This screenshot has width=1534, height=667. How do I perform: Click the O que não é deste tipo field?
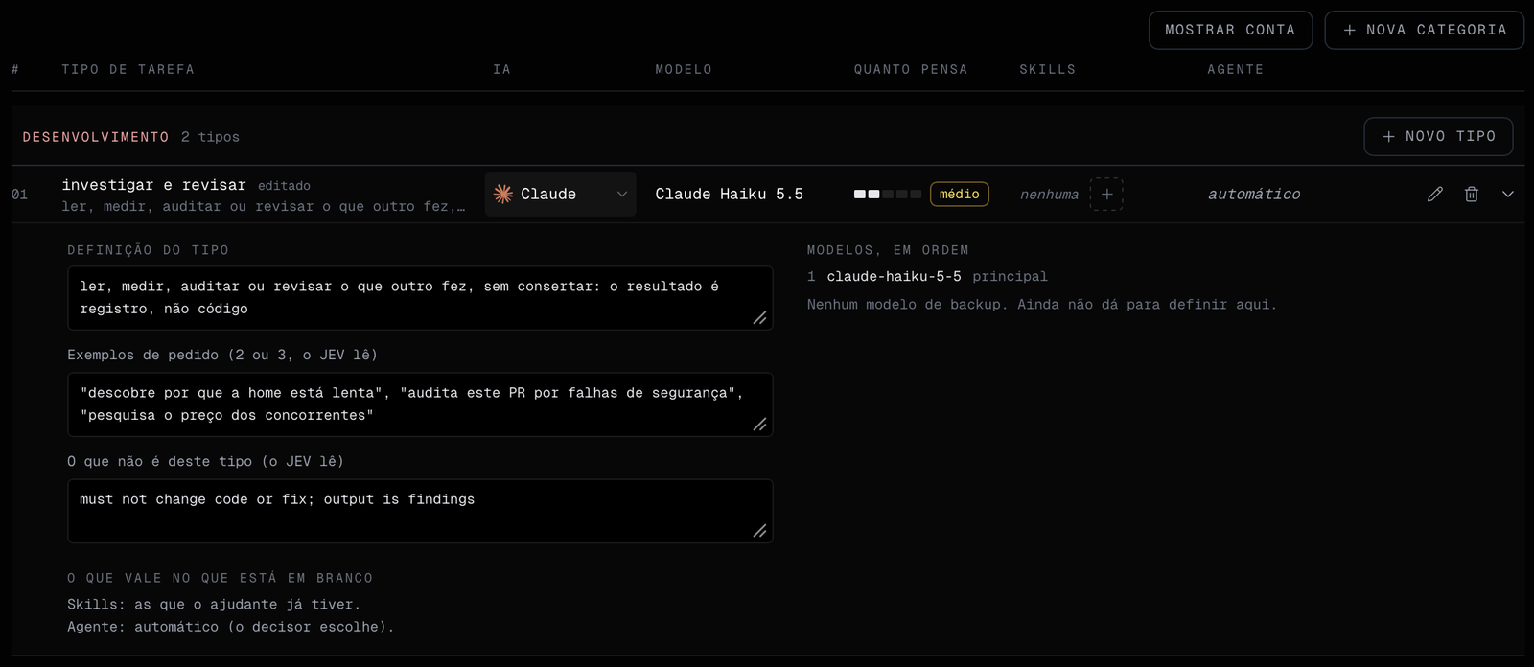point(420,511)
